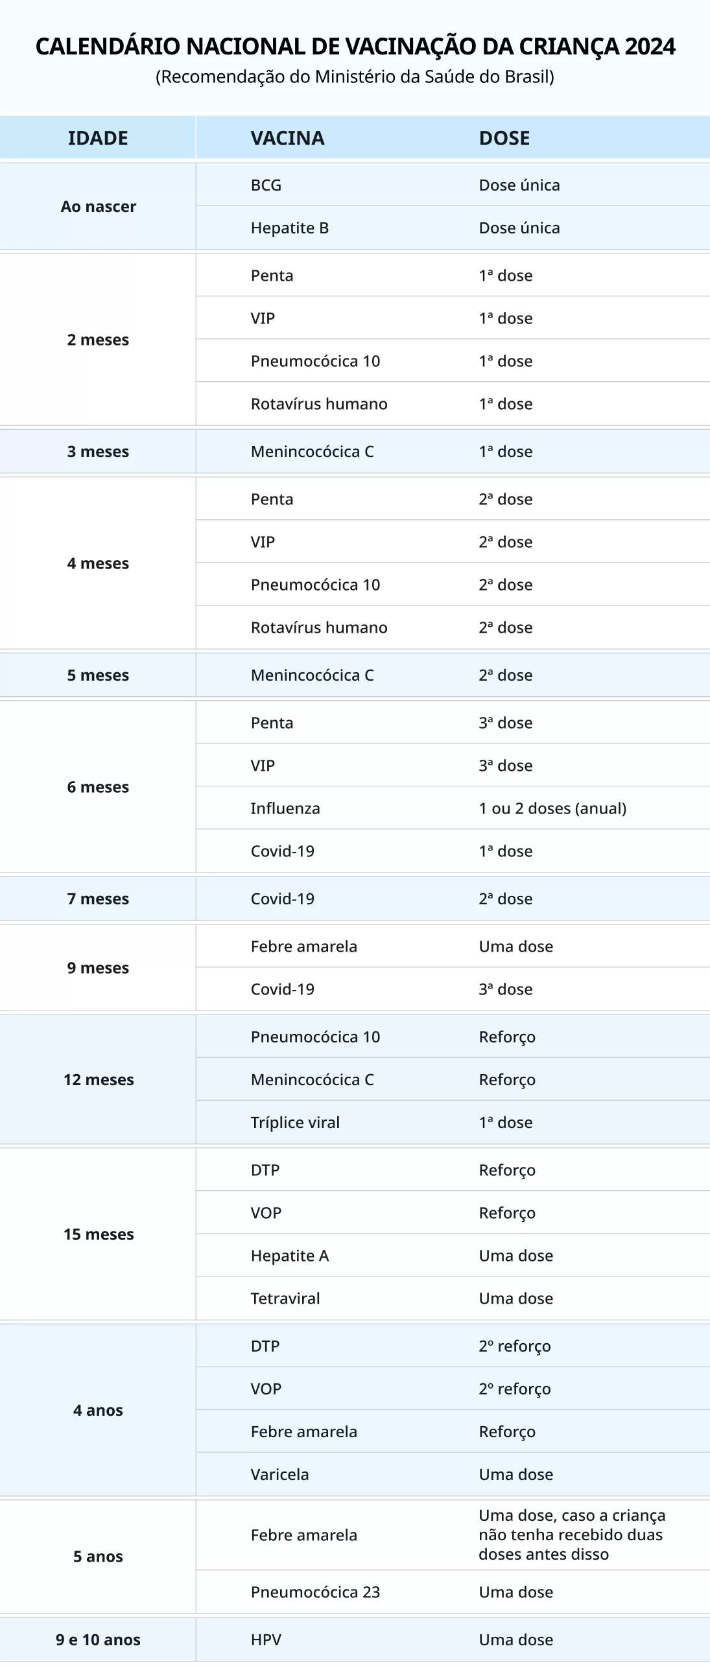Click the calendar title heading

(x=355, y=47)
